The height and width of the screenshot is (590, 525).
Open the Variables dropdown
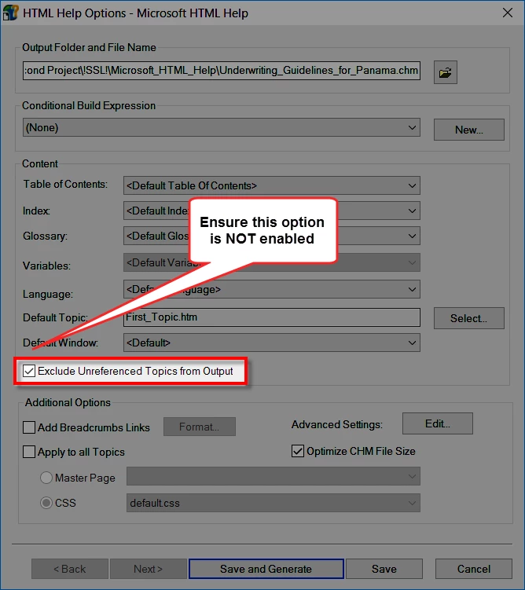point(272,262)
